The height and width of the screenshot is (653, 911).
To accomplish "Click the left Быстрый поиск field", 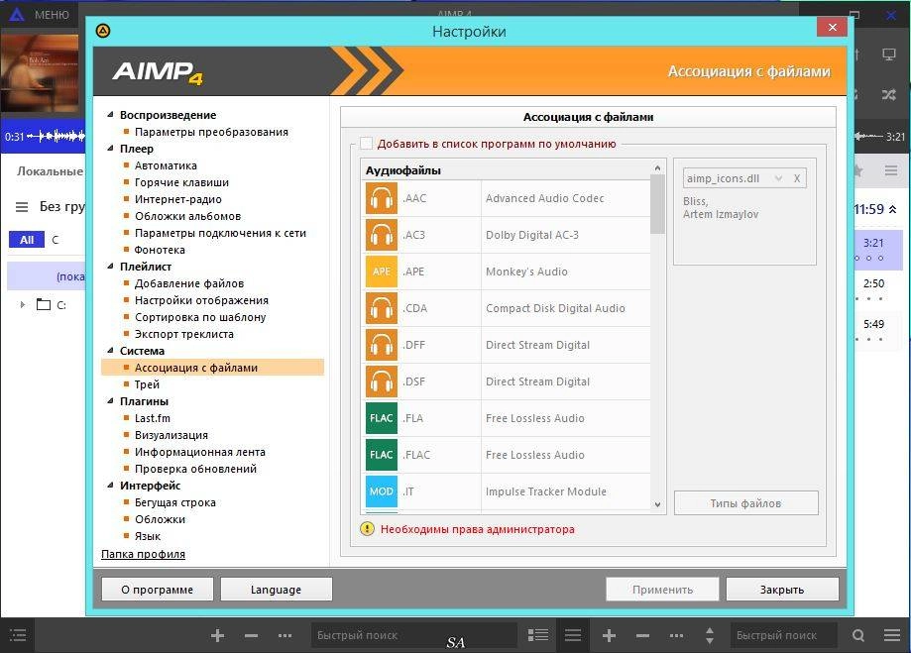I will (x=413, y=635).
